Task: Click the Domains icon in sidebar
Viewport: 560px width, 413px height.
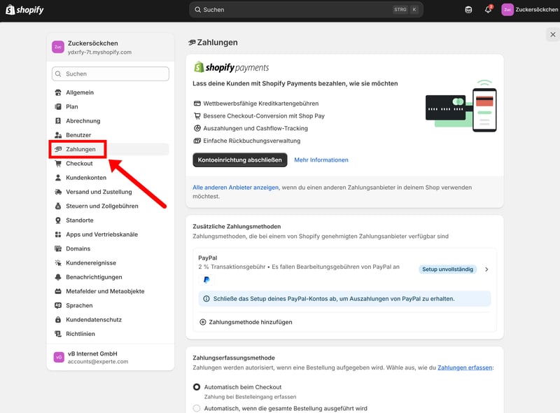Action: pyautogui.click(x=59, y=248)
